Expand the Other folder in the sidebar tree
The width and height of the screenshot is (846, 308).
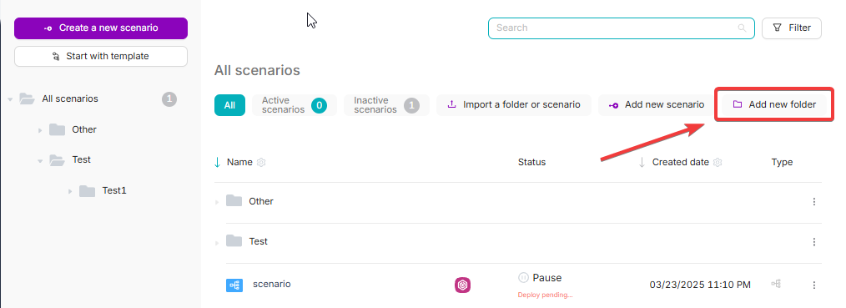[40, 130]
